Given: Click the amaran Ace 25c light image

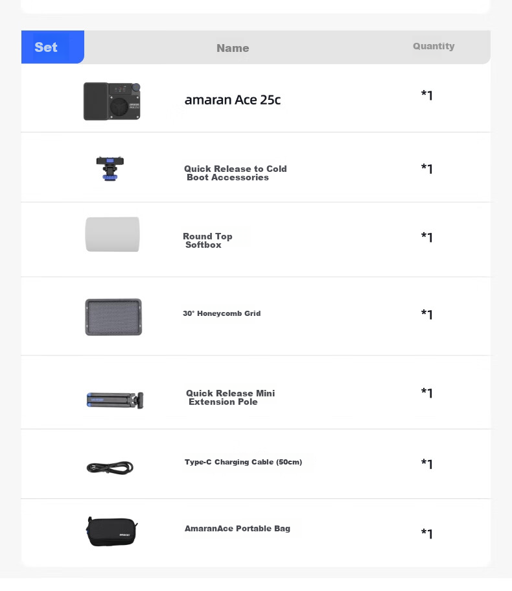Looking at the screenshot, I should pos(112,101).
